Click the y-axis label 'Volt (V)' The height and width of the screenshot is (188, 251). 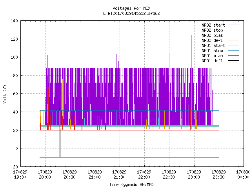coord(5,94)
